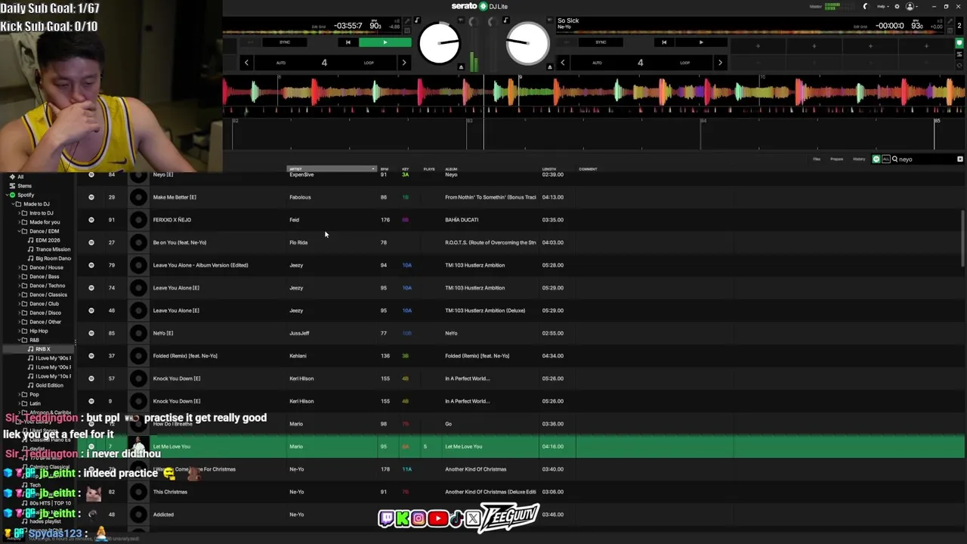967x544 pixels.
Task: Collapse the Spotify tree node
Action: click(x=5, y=195)
